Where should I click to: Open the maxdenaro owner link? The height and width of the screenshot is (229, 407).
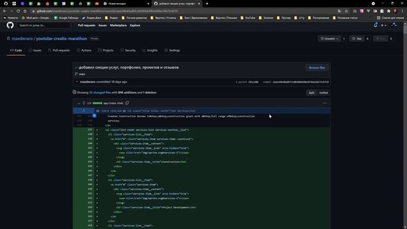(22, 38)
